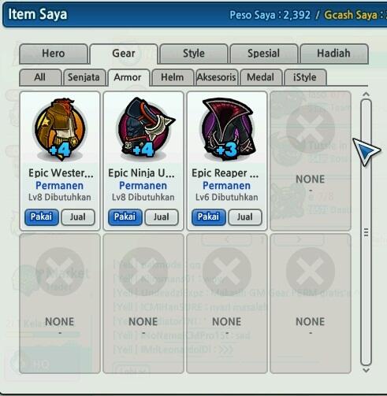Screen dimensions: 387x396
Task: Select the Epic Reaper armor icon
Action: [228, 129]
